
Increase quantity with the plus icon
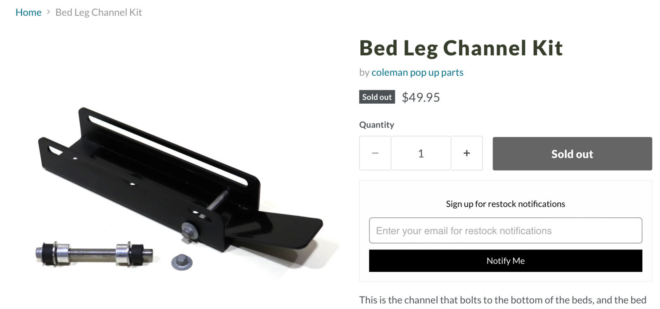[467, 153]
